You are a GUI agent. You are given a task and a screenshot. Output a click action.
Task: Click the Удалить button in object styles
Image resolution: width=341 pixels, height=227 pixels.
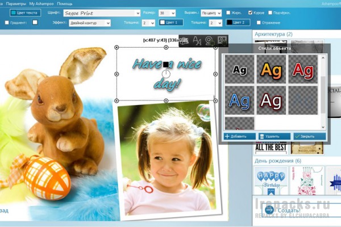point(275,136)
